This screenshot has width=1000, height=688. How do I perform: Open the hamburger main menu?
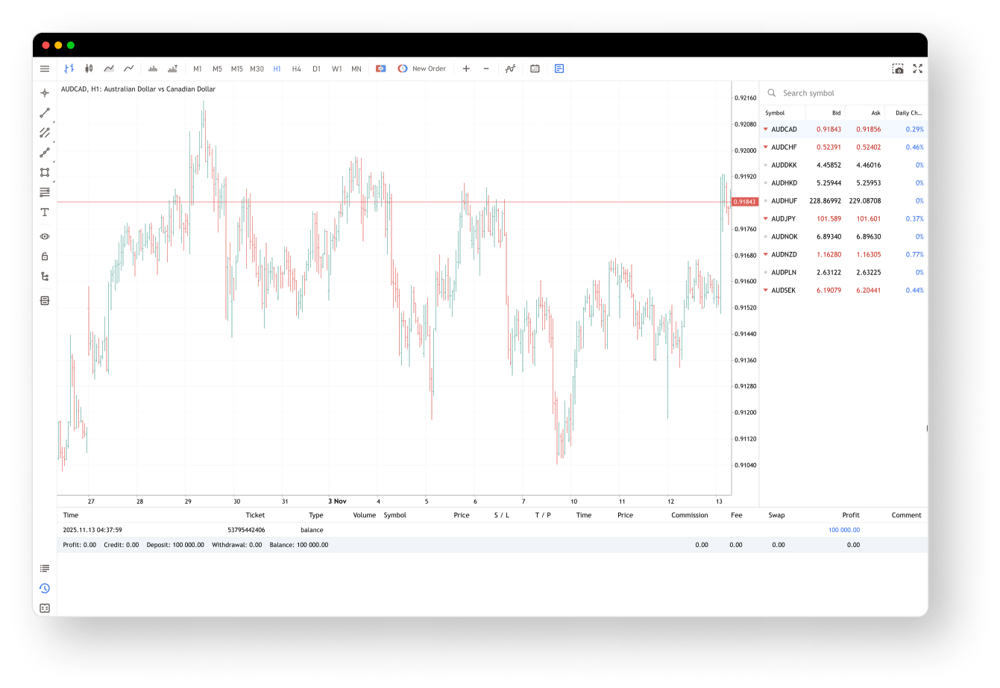[x=45, y=69]
